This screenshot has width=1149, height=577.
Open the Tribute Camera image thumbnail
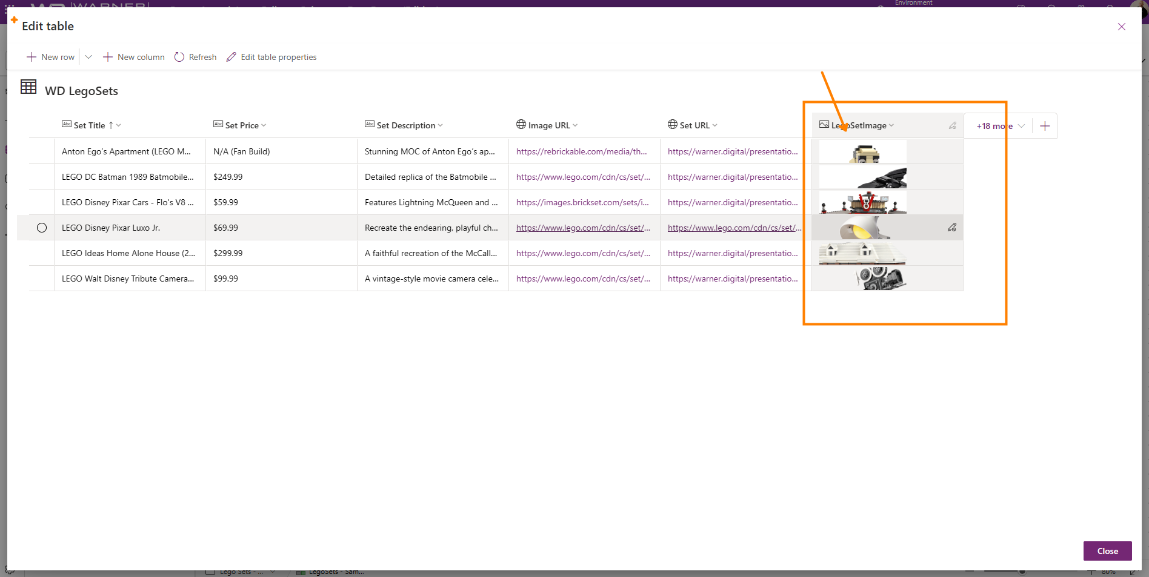(863, 279)
